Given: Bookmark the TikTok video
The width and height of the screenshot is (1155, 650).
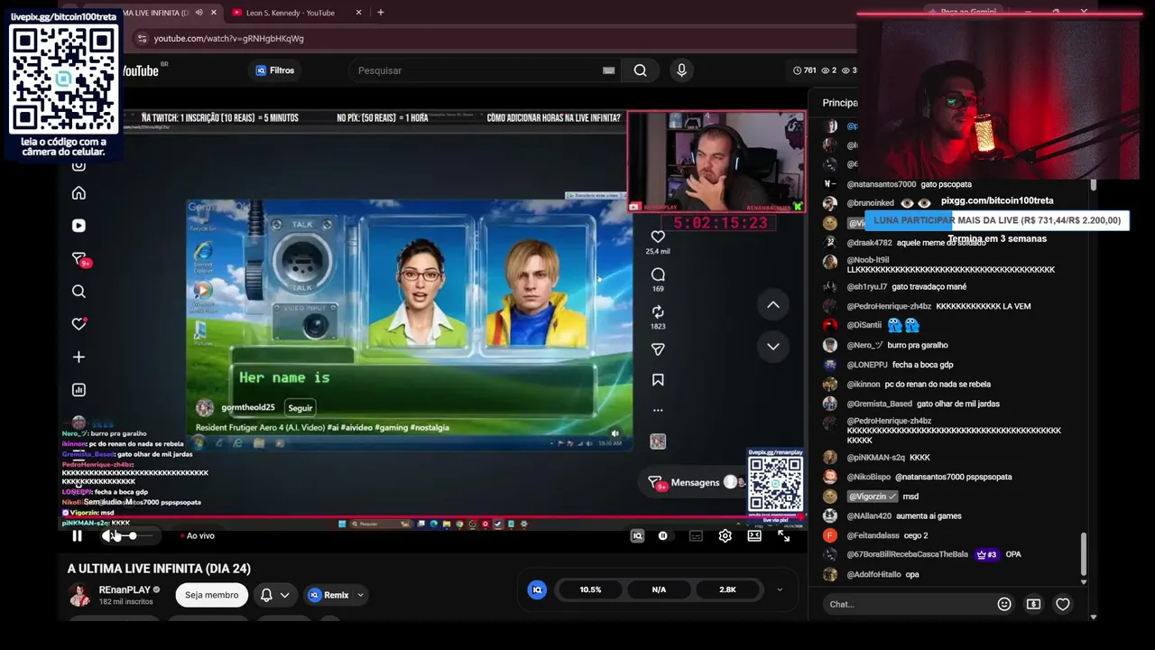Looking at the screenshot, I should click(x=658, y=380).
